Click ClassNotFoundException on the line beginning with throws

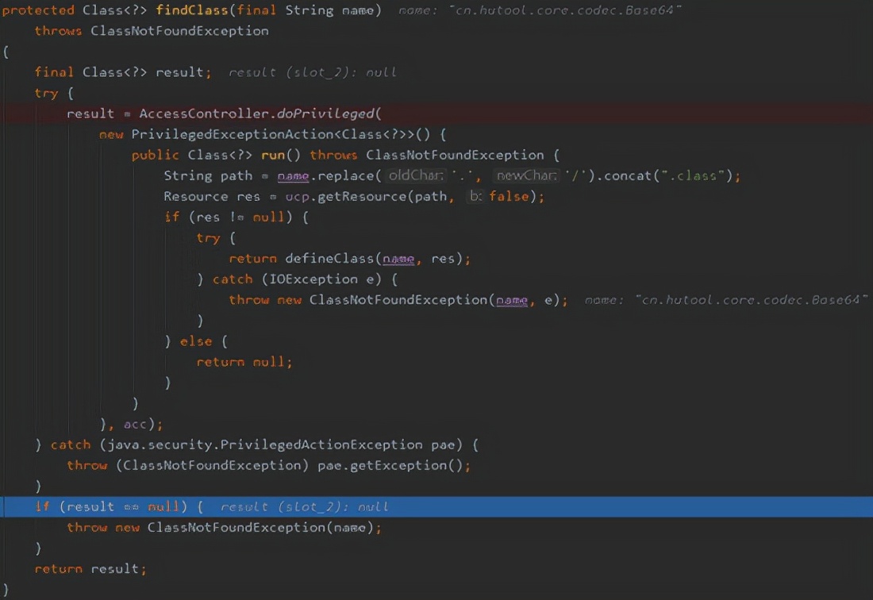pyautogui.click(x=179, y=31)
